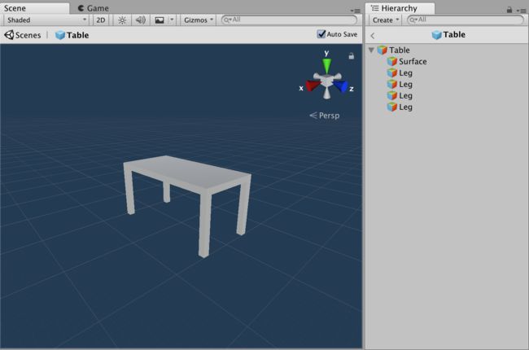This screenshot has height=350, width=529.
Task: Click the Hierarchy back arrow
Action: coord(373,36)
